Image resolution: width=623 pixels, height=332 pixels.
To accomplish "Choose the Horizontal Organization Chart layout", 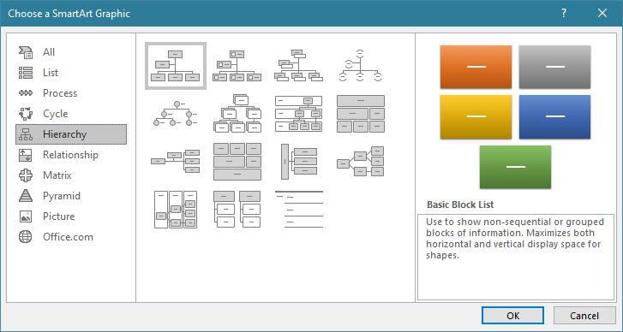I will click(x=176, y=161).
